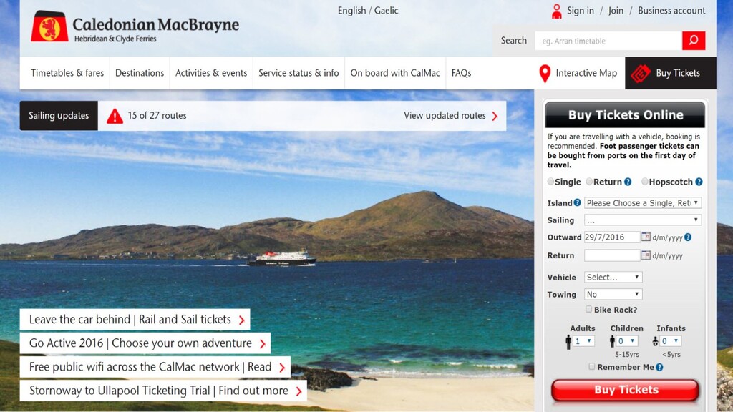This screenshot has height=412, width=733.
Task: Open the Return date calendar icon
Action: coord(646,255)
